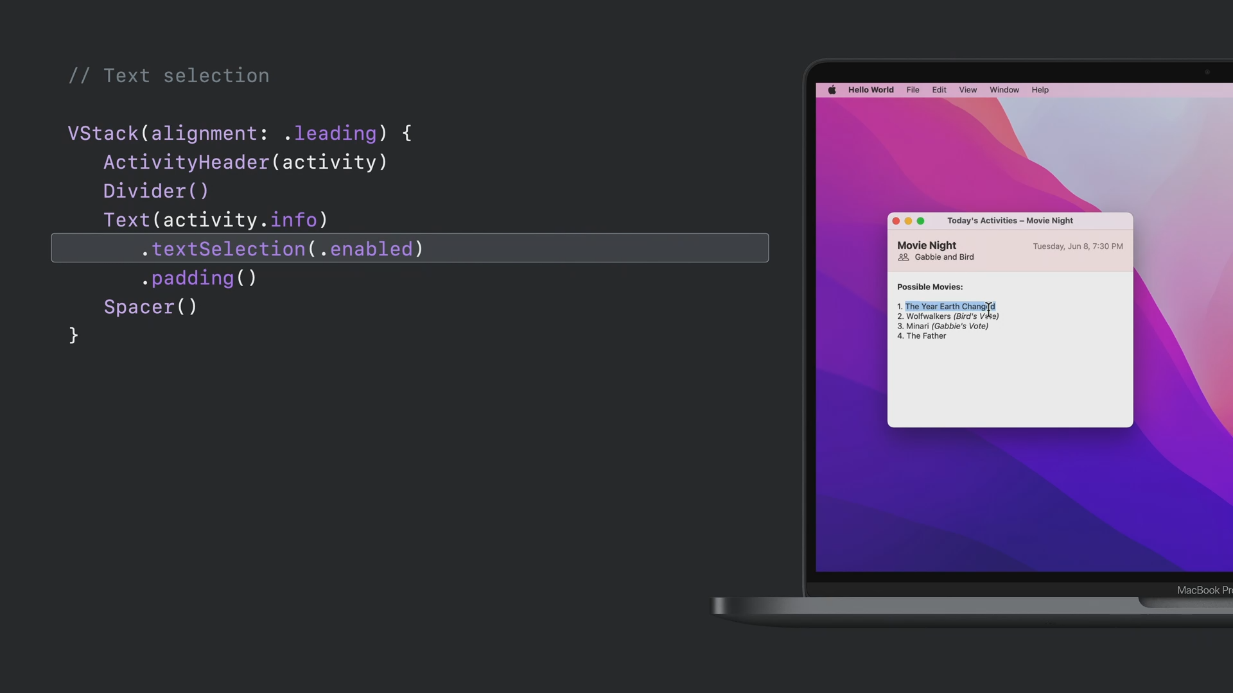Open the Apple menu icon
1233x693 pixels.
pyautogui.click(x=832, y=90)
